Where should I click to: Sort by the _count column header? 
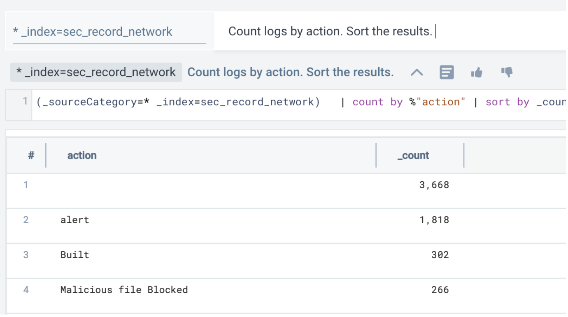pyautogui.click(x=413, y=156)
